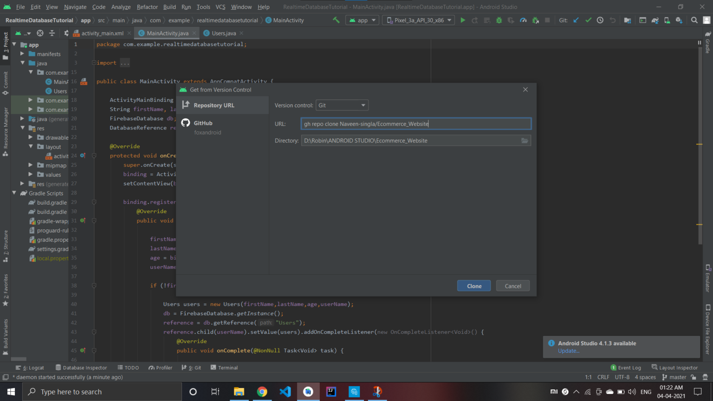Click the Update... link in notification
The image size is (713, 401).
click(x=569, y=351)
